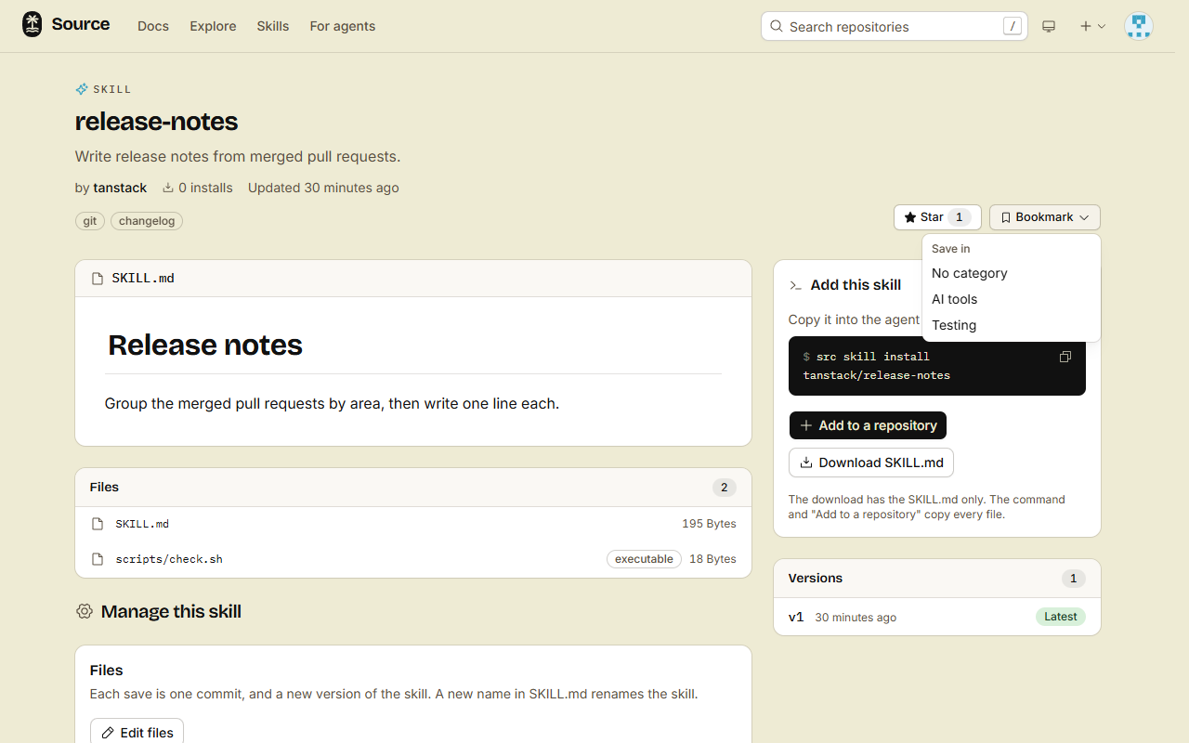
Task: Click the Edit files button
Action: click(x=137, y=732)
